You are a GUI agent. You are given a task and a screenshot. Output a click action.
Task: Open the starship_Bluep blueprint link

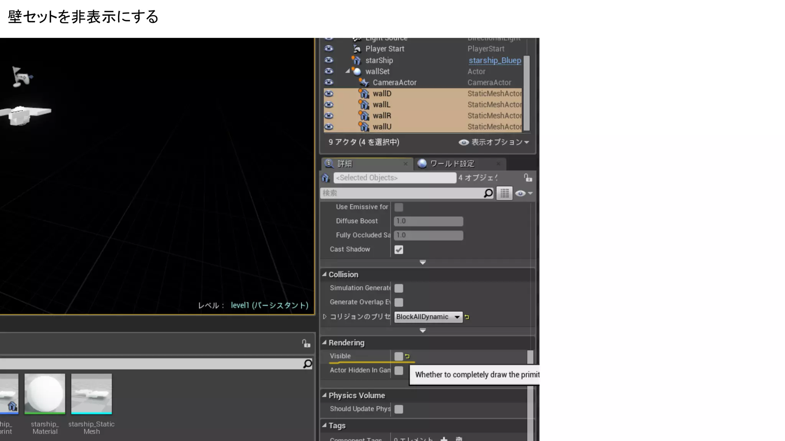[494, 60]
